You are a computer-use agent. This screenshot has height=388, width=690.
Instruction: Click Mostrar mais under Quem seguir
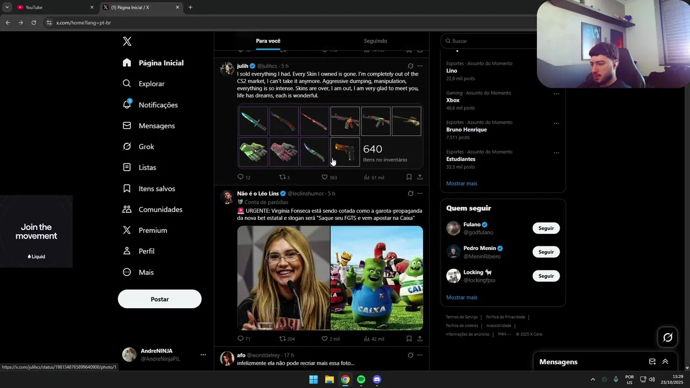461,297
